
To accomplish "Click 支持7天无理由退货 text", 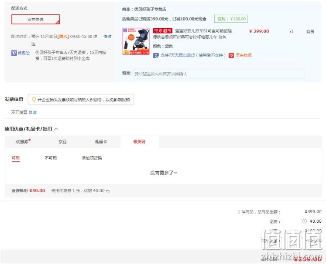I will pos(193,55).
